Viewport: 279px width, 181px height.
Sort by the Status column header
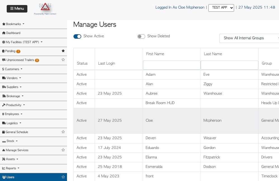point(82,63)
